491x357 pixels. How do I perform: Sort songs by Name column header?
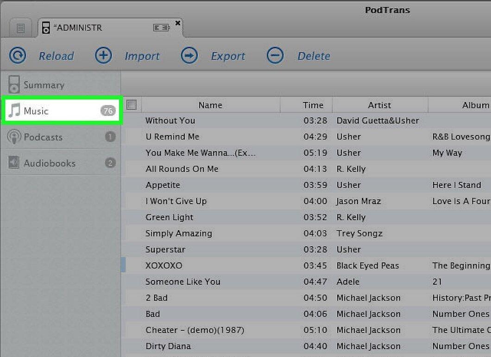(210, 105)
